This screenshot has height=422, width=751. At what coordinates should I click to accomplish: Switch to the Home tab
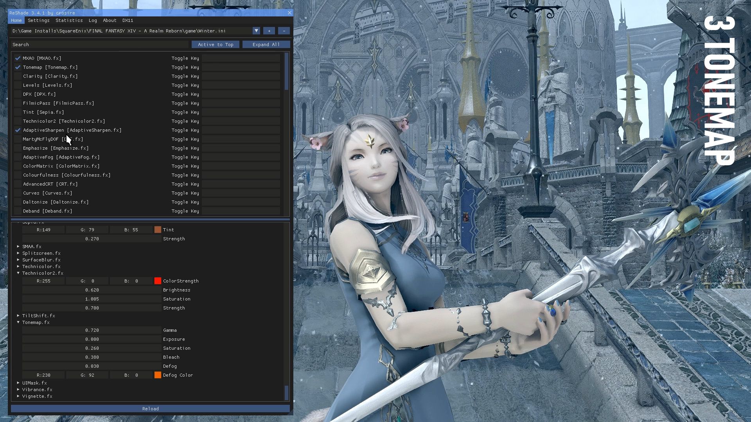(x=16, y=20)
